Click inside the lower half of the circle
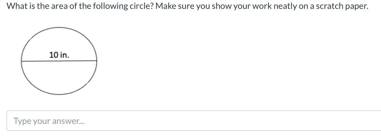The width and height of the screenshot is (381, 137). pos(59,78)
